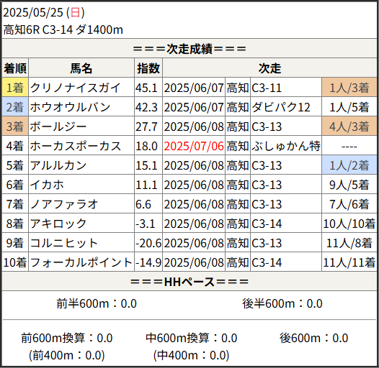
Task: Click the ぶしゅかん特 race name
Action: (x=286, y=146)
